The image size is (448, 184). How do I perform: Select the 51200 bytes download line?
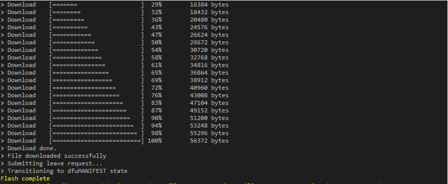(114, 118)
